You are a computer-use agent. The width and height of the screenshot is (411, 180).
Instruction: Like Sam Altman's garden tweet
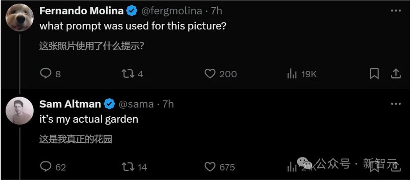tap(210, 166)
